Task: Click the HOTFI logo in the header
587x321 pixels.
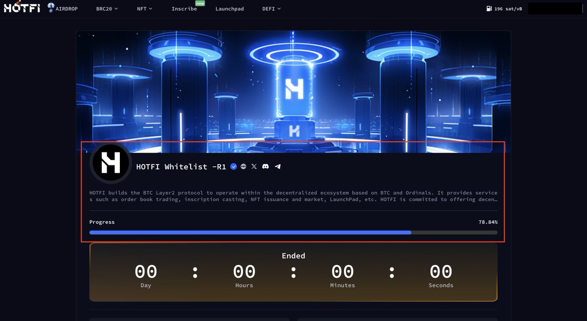Action: pos(22,8)
